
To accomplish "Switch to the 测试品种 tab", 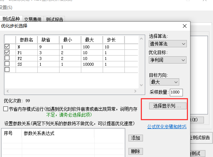I will coord(11,19).
